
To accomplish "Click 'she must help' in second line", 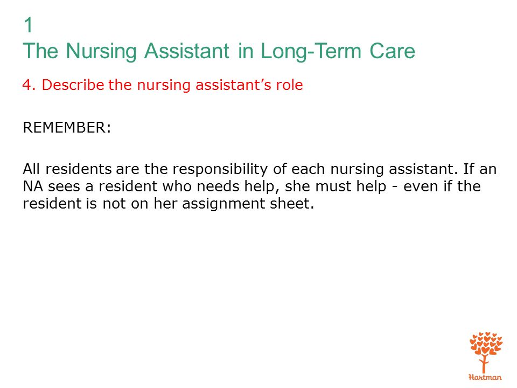I will click(336, 186).
